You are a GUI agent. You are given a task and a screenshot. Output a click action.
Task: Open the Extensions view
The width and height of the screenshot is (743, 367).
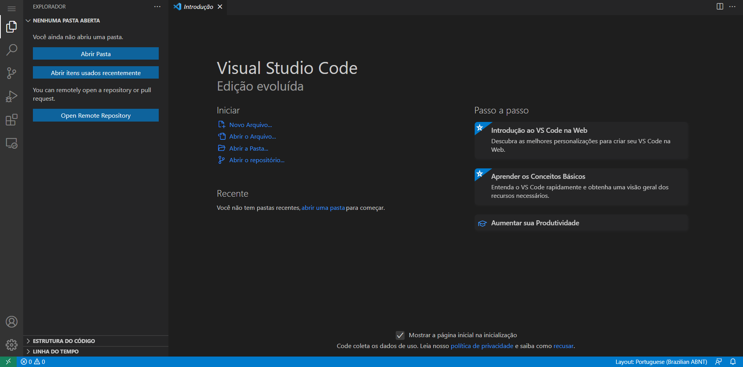coord(12,120)
